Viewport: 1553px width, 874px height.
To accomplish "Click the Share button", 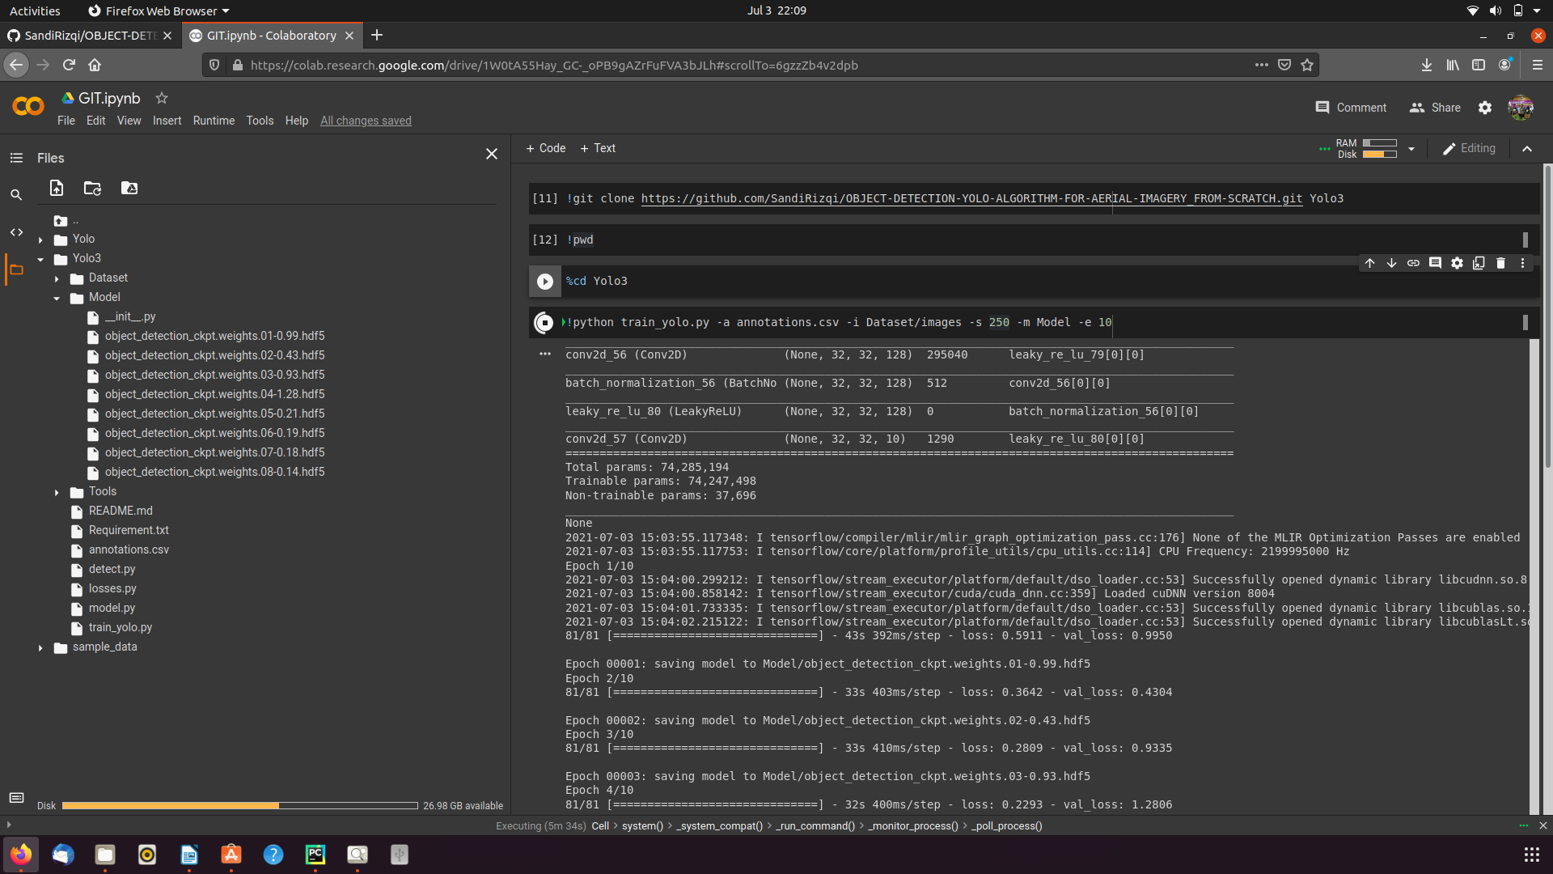I will tap(1444, 108).
